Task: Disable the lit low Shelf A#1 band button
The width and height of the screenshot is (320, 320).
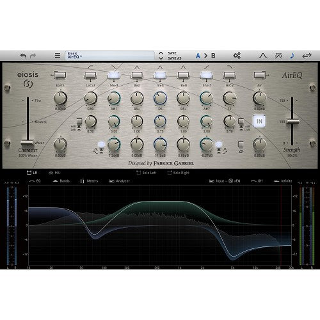Action: pyautogui.click(x=114, y=75)
